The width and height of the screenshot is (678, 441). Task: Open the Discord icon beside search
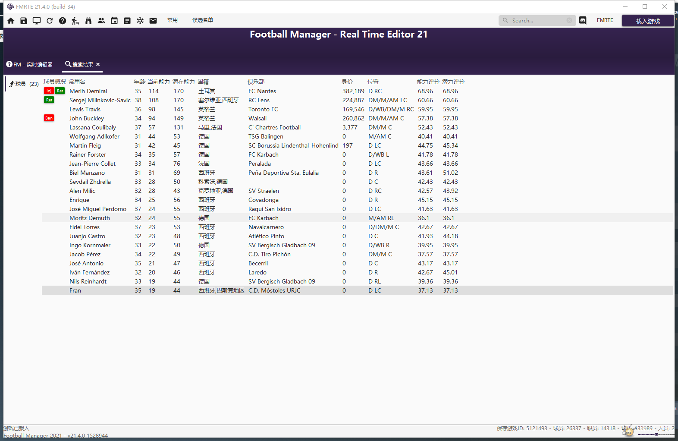pos(583,20)
